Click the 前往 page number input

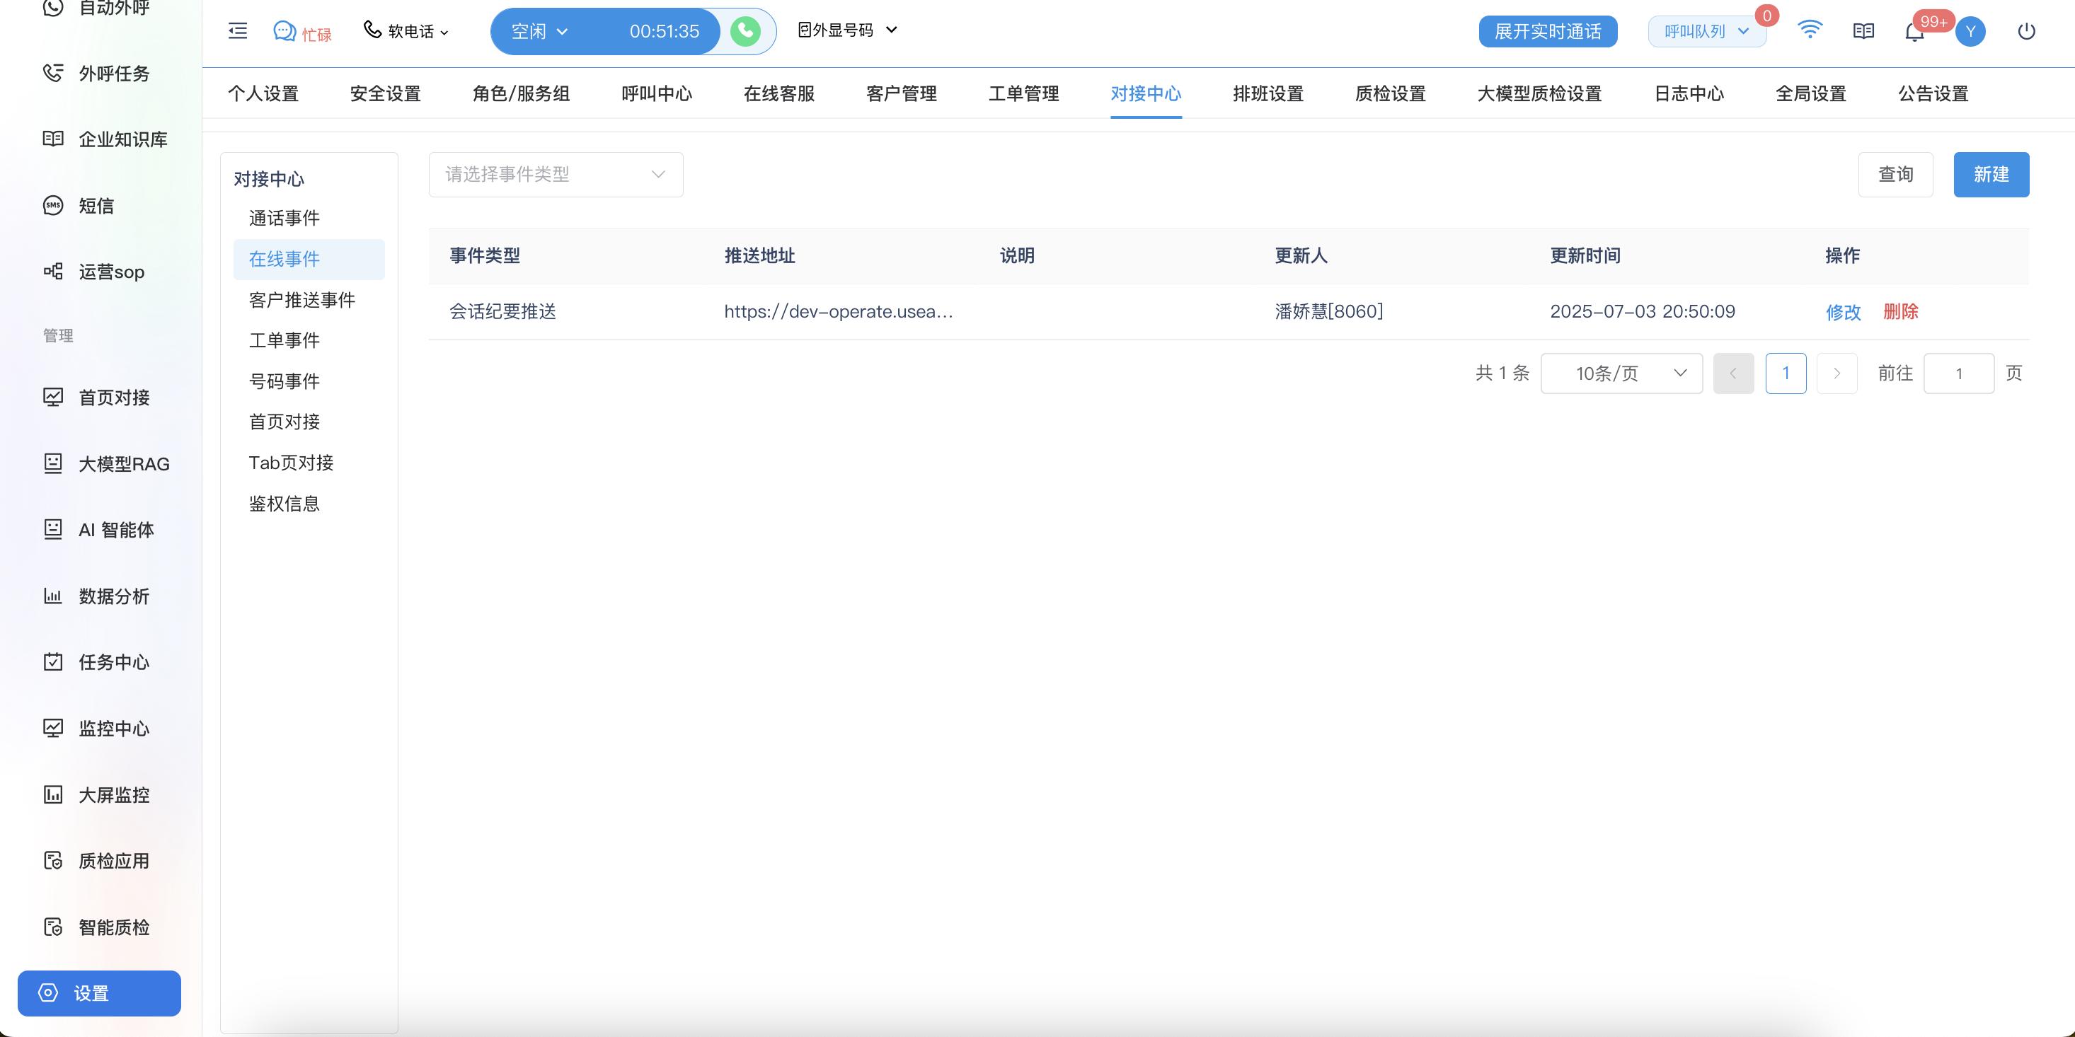(x=1959, y=373)
